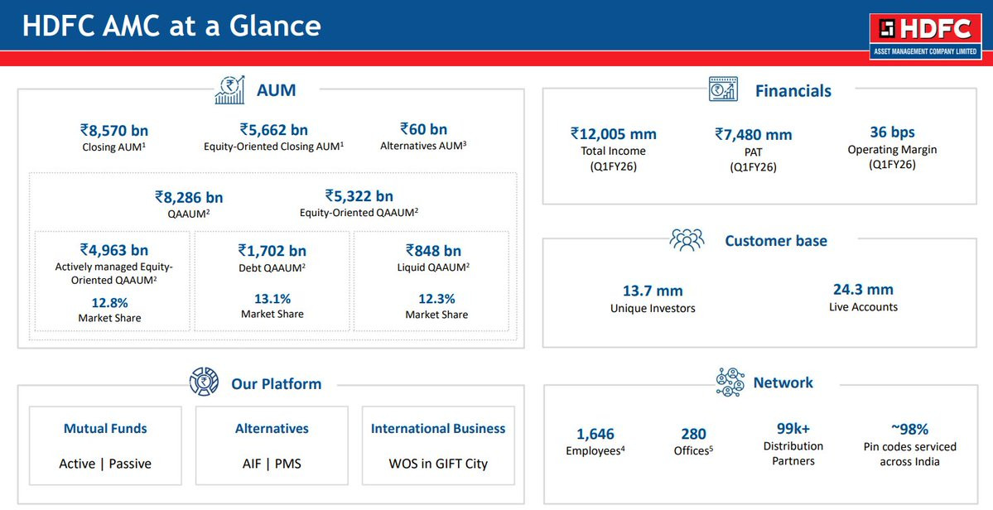
Task: Click the AIF | PMS text
Action: [x=272, y=464]
